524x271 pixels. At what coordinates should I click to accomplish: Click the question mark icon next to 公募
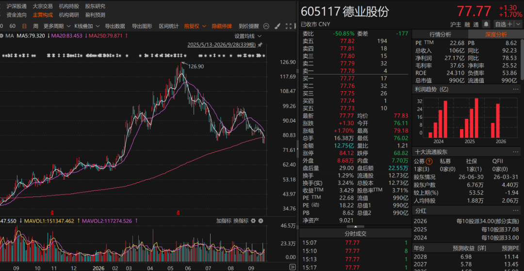click(x=429, y=161)
